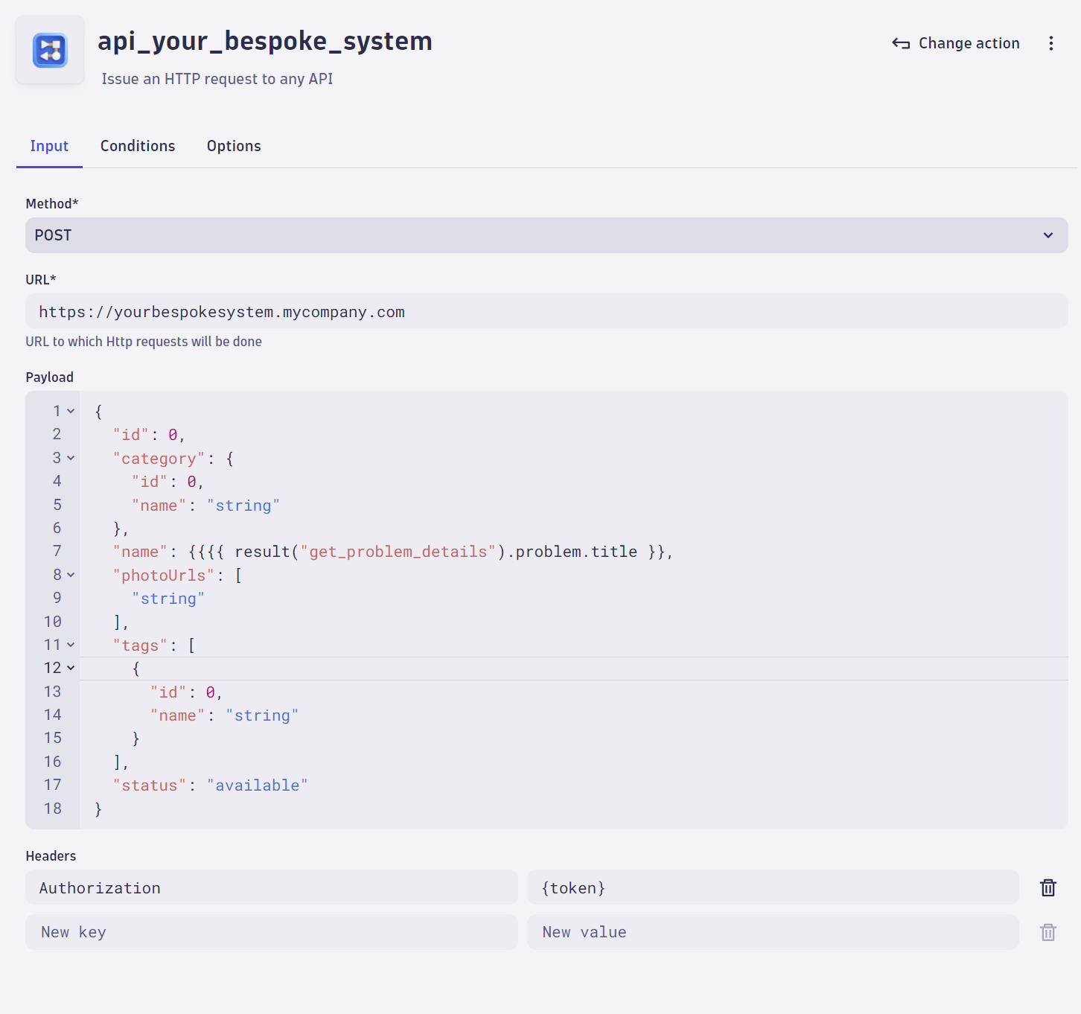Click the "string" name value on line 14
The width and height of the screenshot is (1081, 1014).
point(262,715)
